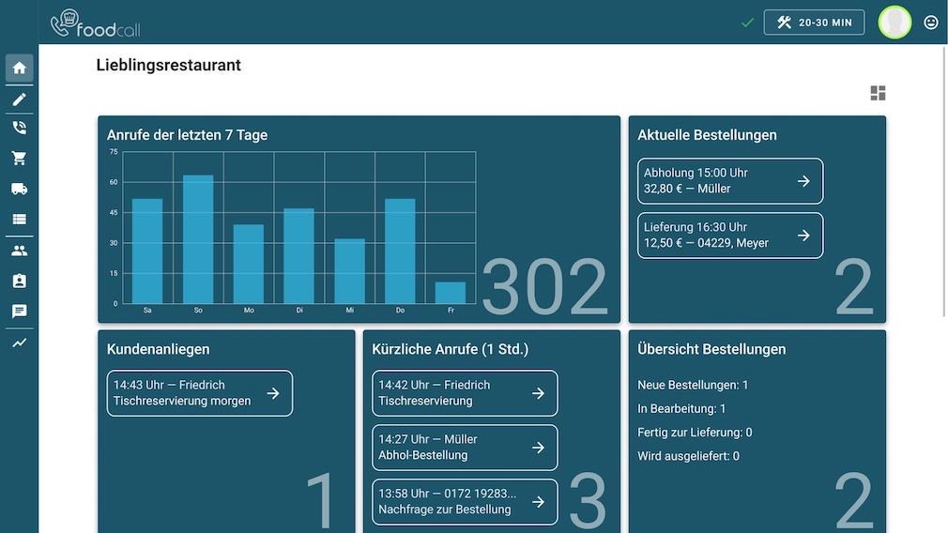Open the 14:43 Uhr Friedrich Tischreservierung morgen request

tap(199, 393)
